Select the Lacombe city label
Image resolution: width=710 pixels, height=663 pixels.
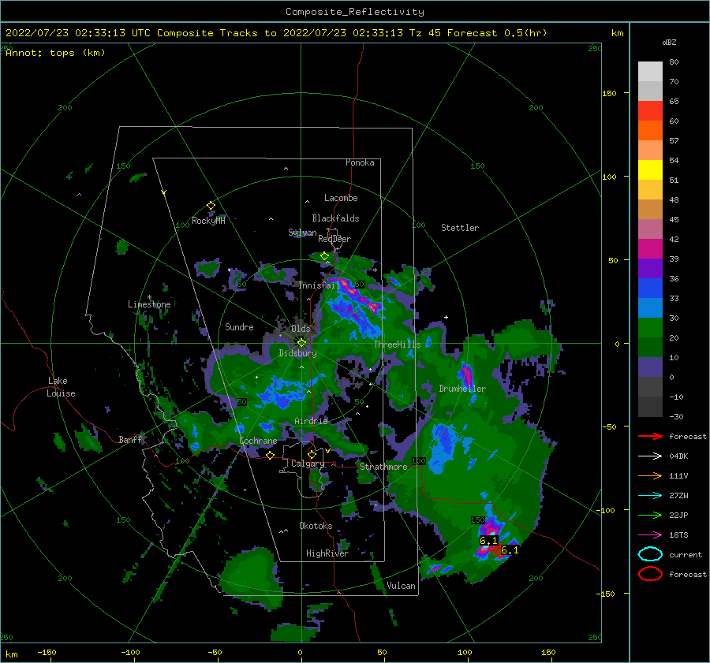[341, 198]
